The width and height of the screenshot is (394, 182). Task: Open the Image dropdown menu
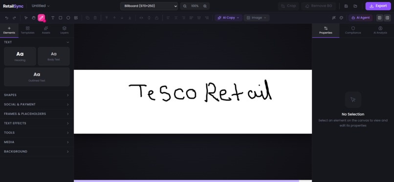(x=257, y=18)
